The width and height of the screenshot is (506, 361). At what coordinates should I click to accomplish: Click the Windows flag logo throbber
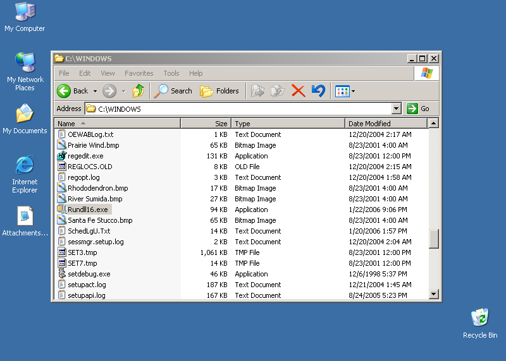[x=426, y=73]
